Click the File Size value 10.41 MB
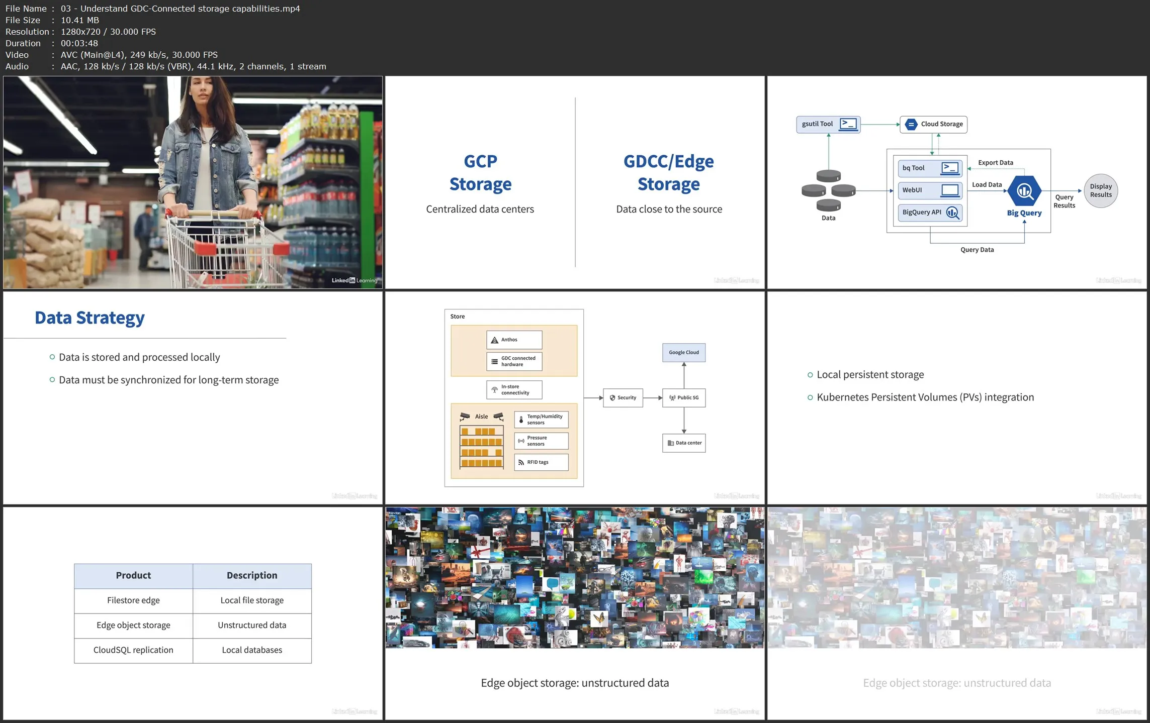1150x723 pixels. click(80, 20)
